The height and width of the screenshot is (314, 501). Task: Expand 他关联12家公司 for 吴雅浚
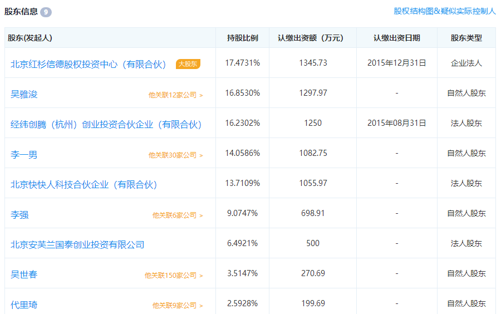coord(175,95)
